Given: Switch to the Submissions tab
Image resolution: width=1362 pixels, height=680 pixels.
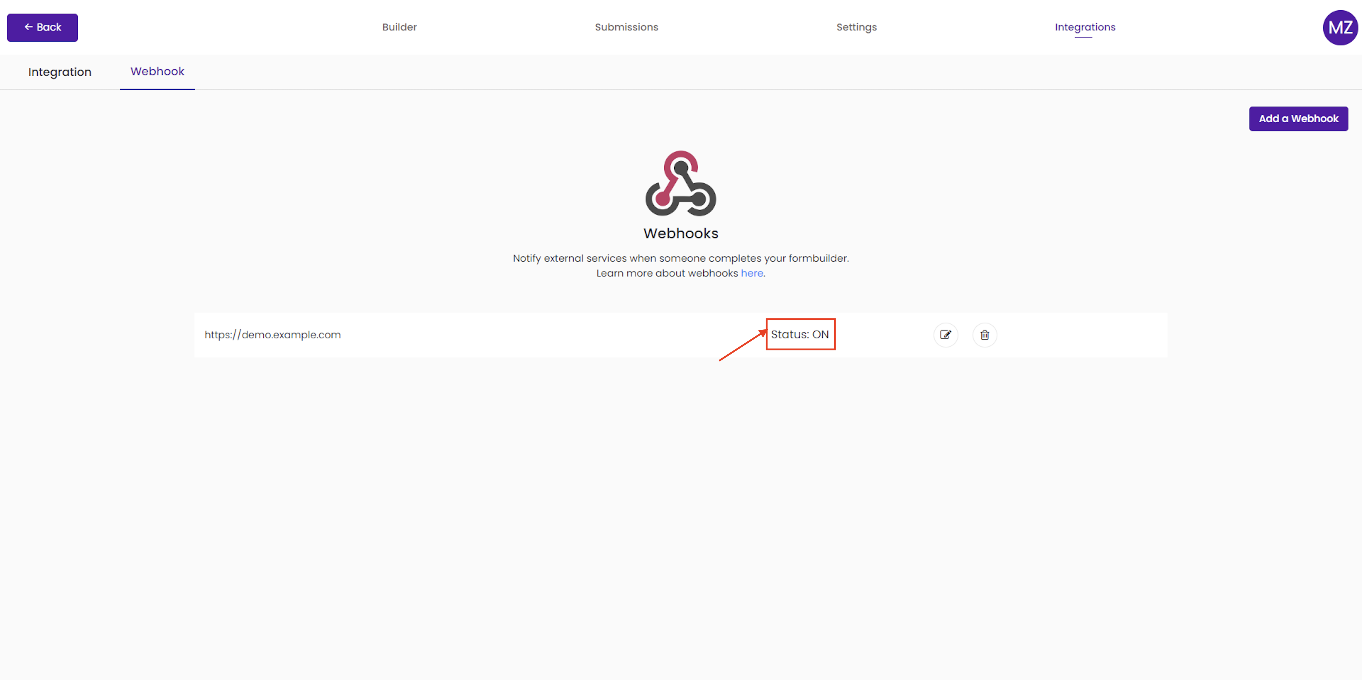Looking at the screenshot, I should click(626, 27).
